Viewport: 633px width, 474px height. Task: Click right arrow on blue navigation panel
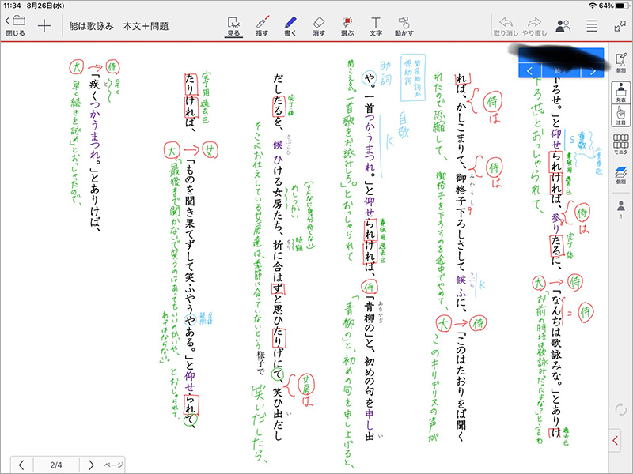pos(592,71)
